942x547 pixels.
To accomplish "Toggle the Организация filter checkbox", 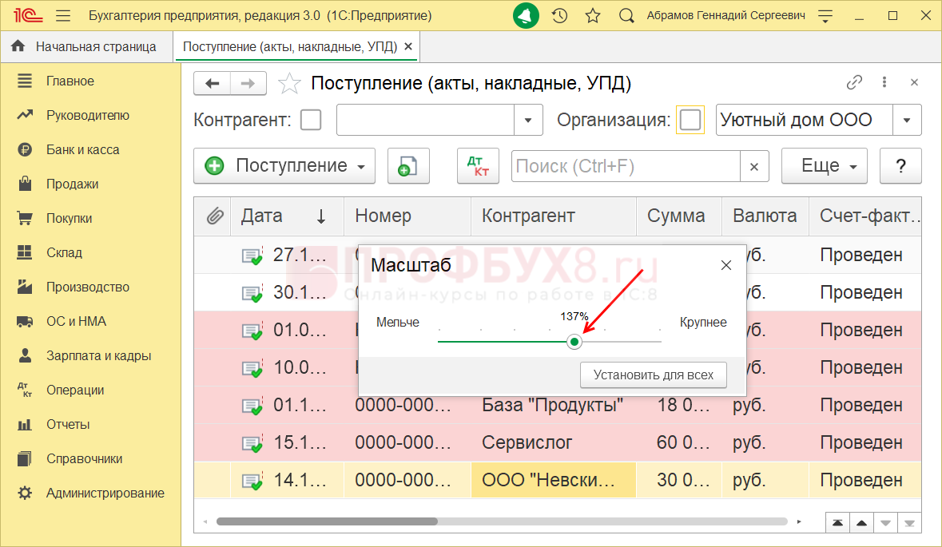I will (690, 120).
